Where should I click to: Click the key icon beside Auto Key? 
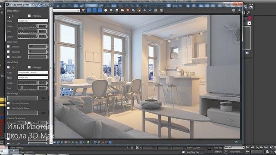click(209, 149)
